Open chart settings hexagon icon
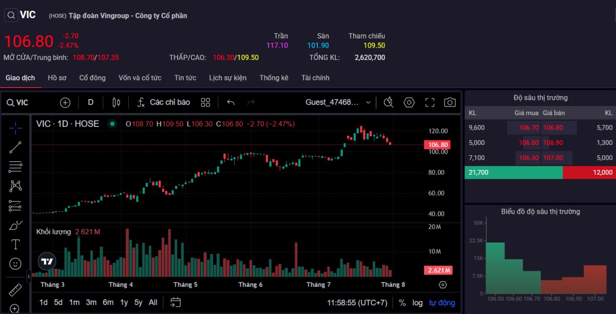Image resolution: width=616 pixels, height=314 pixels. click(409, 102)
